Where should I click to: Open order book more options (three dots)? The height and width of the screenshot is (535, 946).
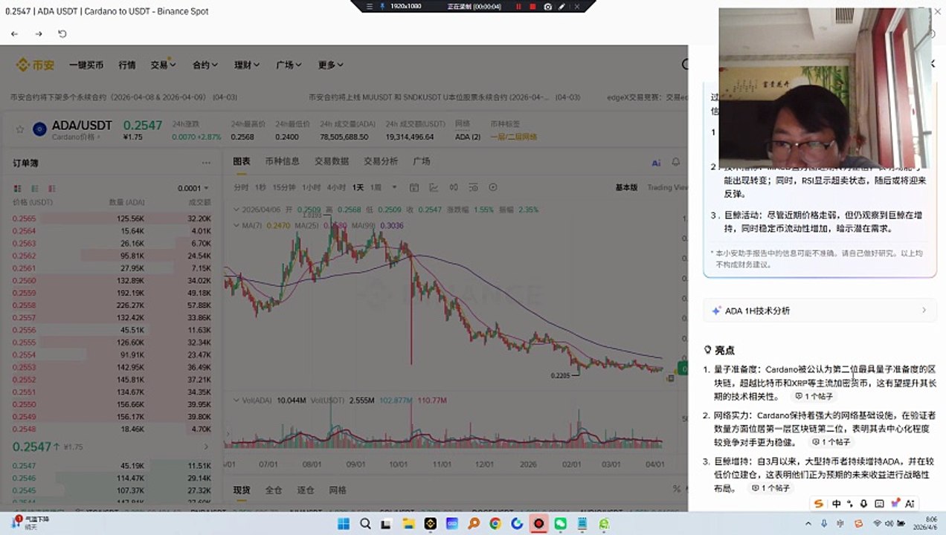[206, 163]
